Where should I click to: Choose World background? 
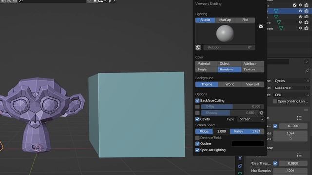pos(230,84)
